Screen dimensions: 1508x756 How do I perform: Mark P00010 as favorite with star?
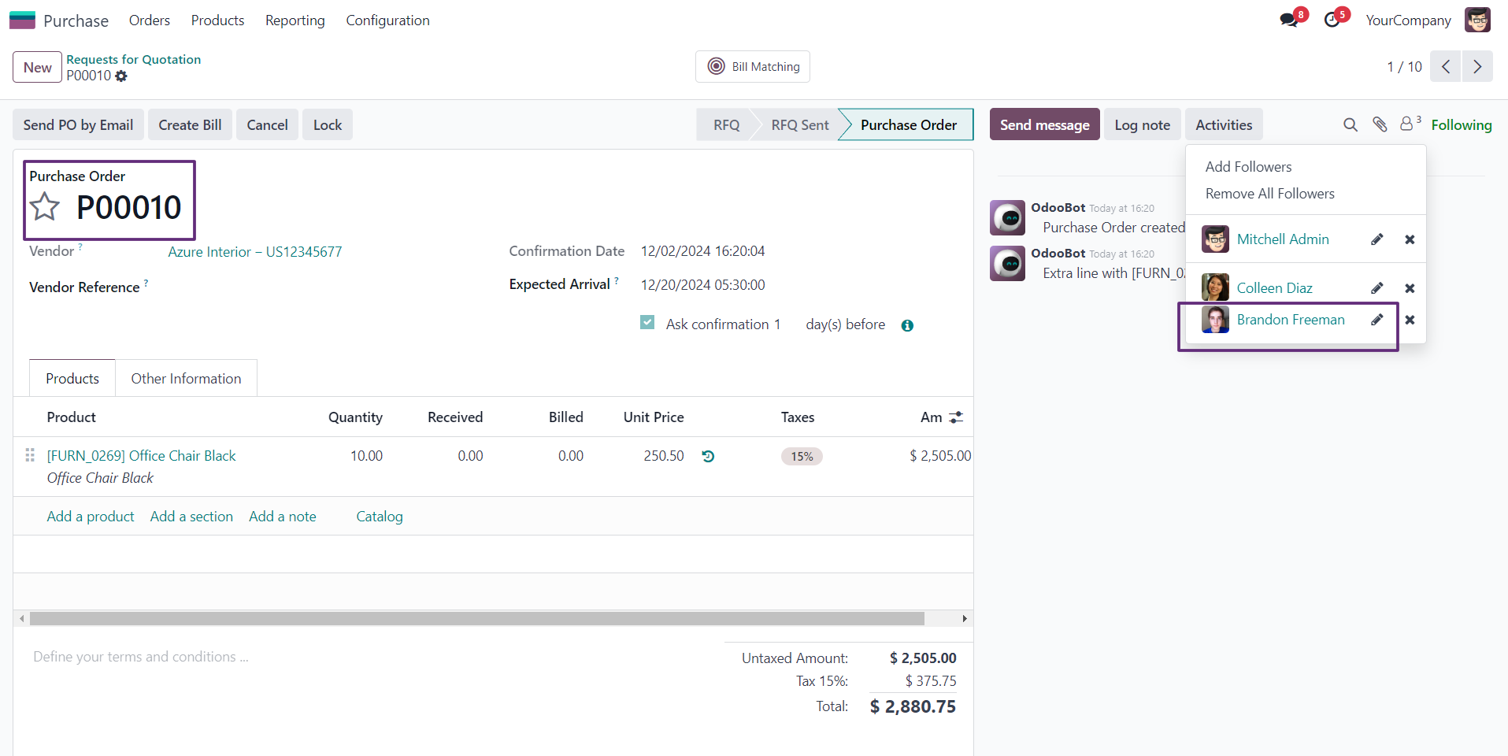point(45,207)
